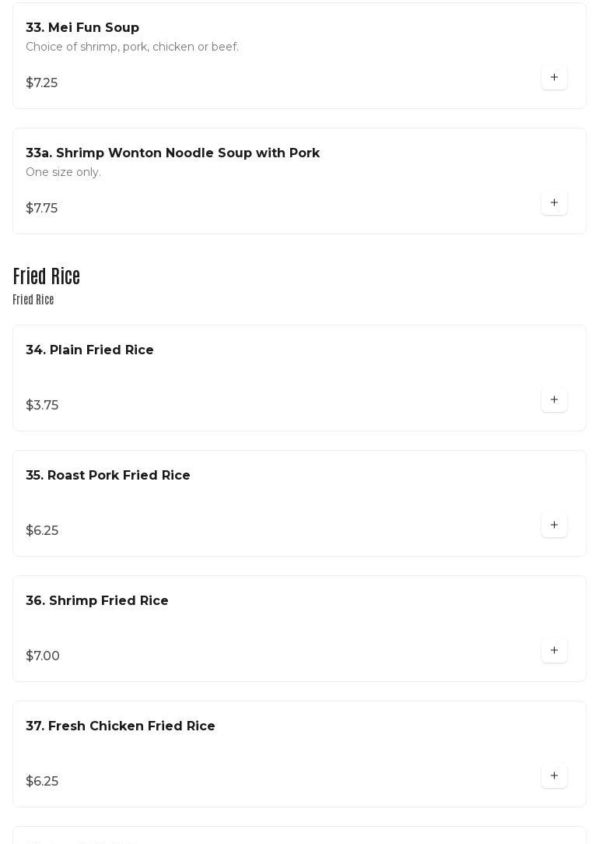Open the 33. Mei Fun Soup item title
Image resolution: width=599 pixels, height=844 pixels.
coord(82,28)
